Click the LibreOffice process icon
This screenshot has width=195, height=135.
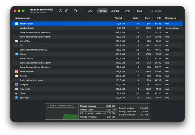(17, 41)
